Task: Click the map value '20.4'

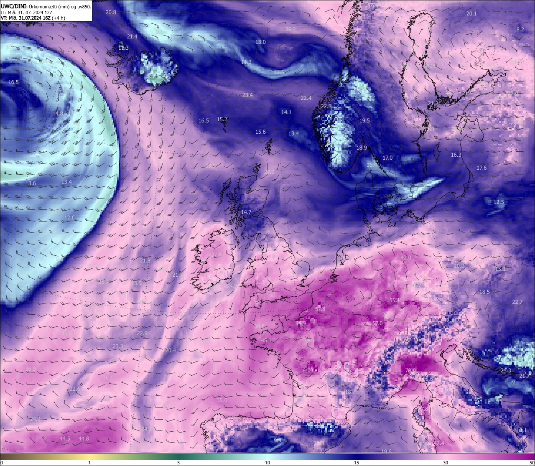Action: click(171, 351)
